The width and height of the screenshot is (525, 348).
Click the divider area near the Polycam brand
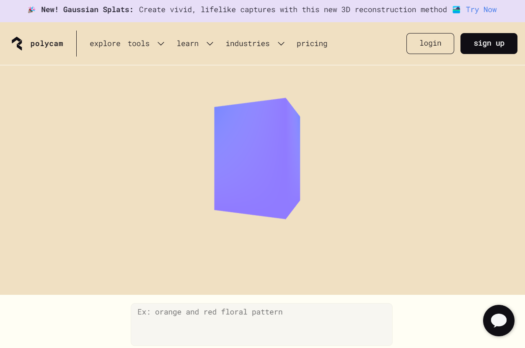(x=76, y=43)
